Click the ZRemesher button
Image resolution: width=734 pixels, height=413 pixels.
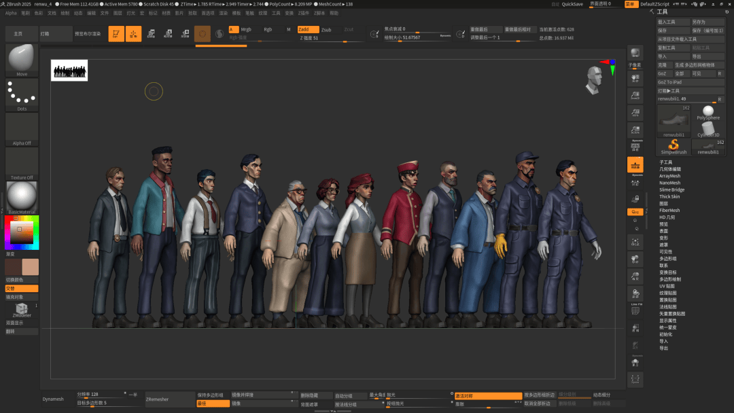(x=158, y=399)
